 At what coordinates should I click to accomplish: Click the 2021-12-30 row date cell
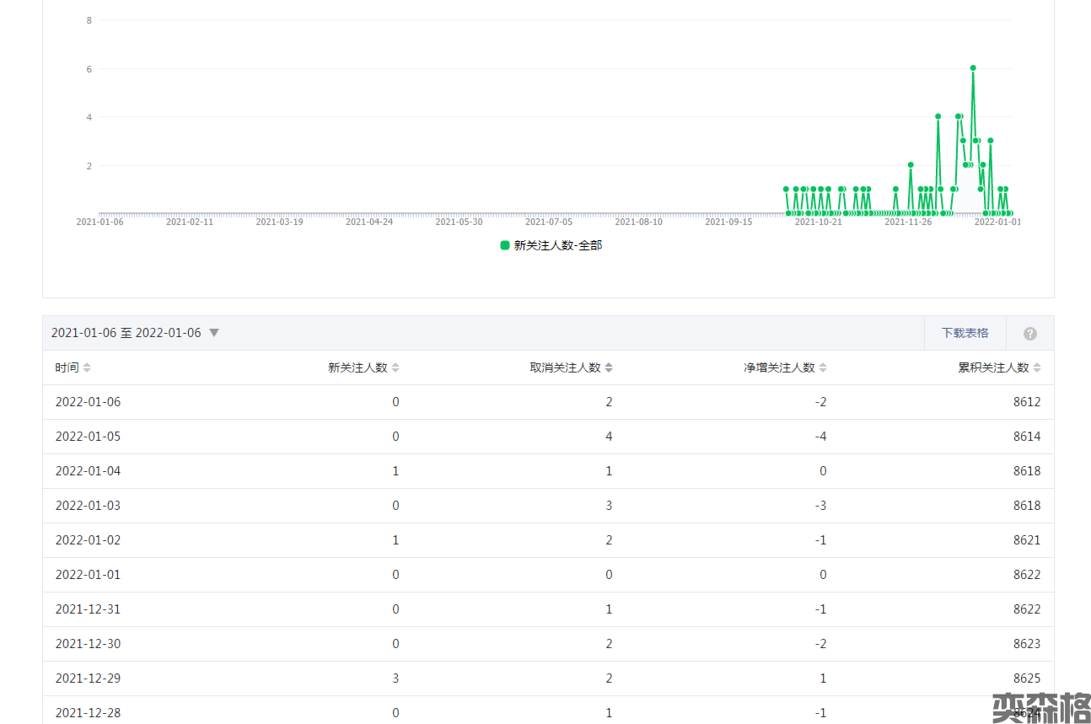click(88, 644)
